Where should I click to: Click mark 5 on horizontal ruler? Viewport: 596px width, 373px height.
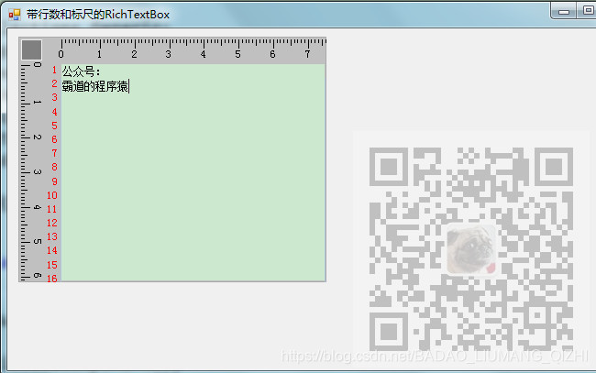click(237, 54)
